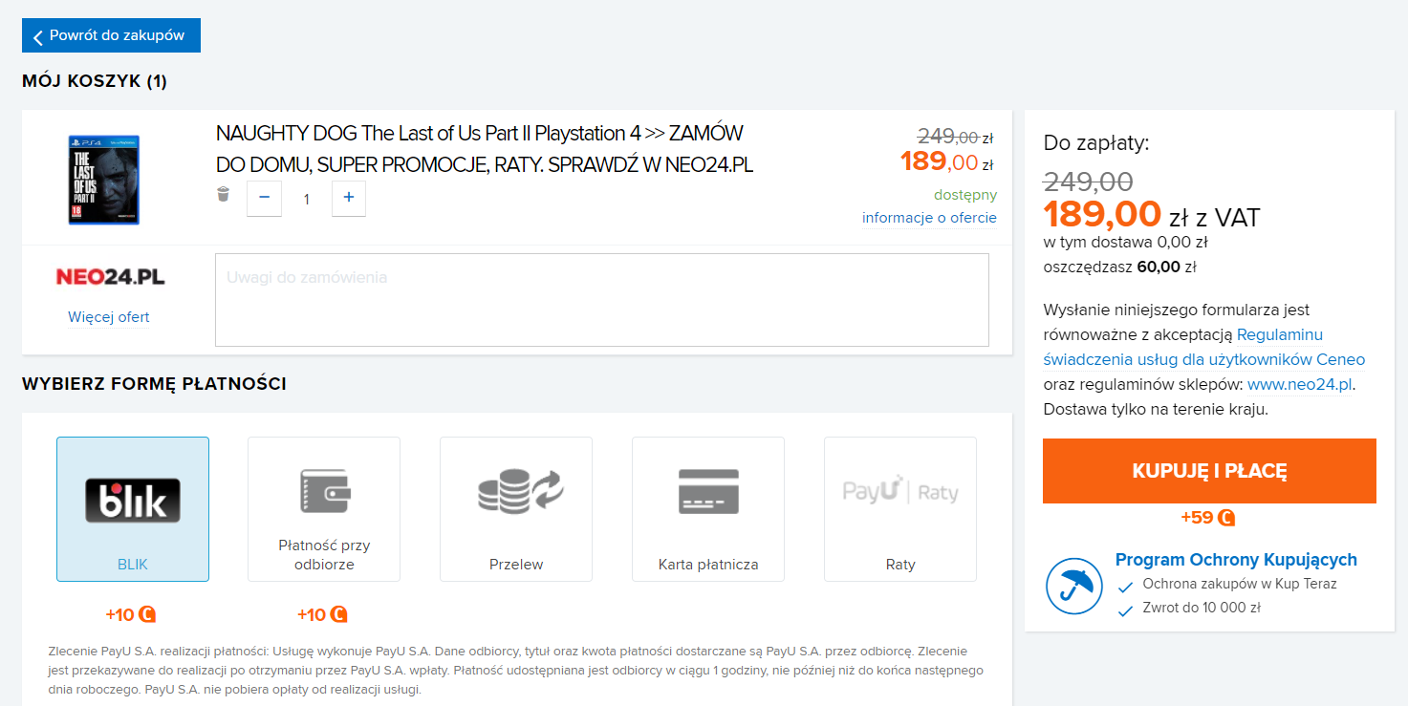Image resolution: width=1408 pixels, height=706 pixels.
Task: Open the informacje o ofercie link
Action: (x=929, y=218)
